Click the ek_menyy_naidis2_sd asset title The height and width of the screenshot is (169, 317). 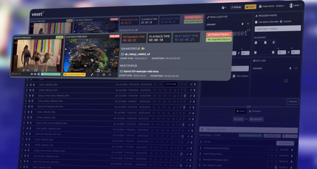pyautogui.click(x=137, y=54)
